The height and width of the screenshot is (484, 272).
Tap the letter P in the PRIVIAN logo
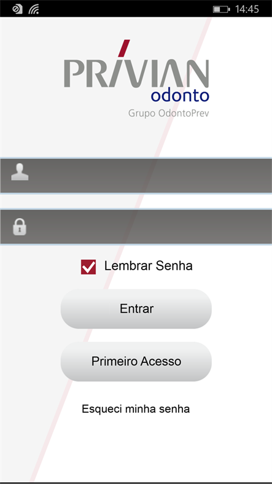(x=74, y=74)
